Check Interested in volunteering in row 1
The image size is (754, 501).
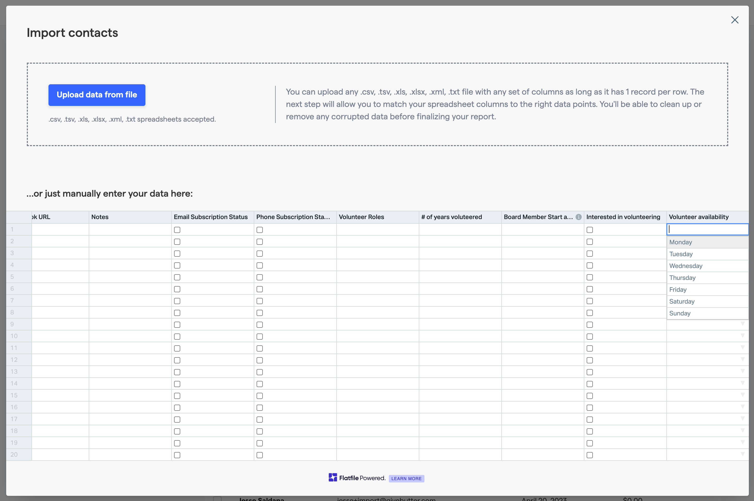pyautogui.click(x=590, y=230)
